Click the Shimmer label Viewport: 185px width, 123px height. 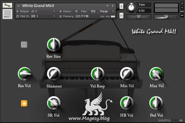[x=54, y=86]
